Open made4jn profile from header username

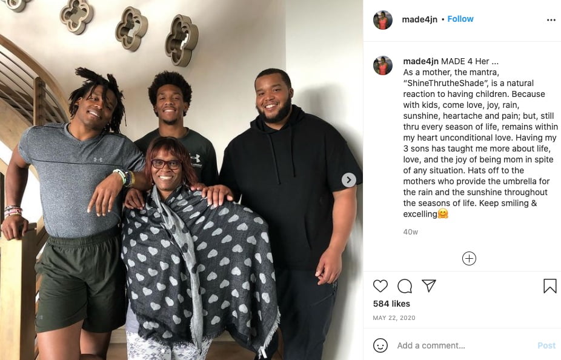[x=419, y=19]
